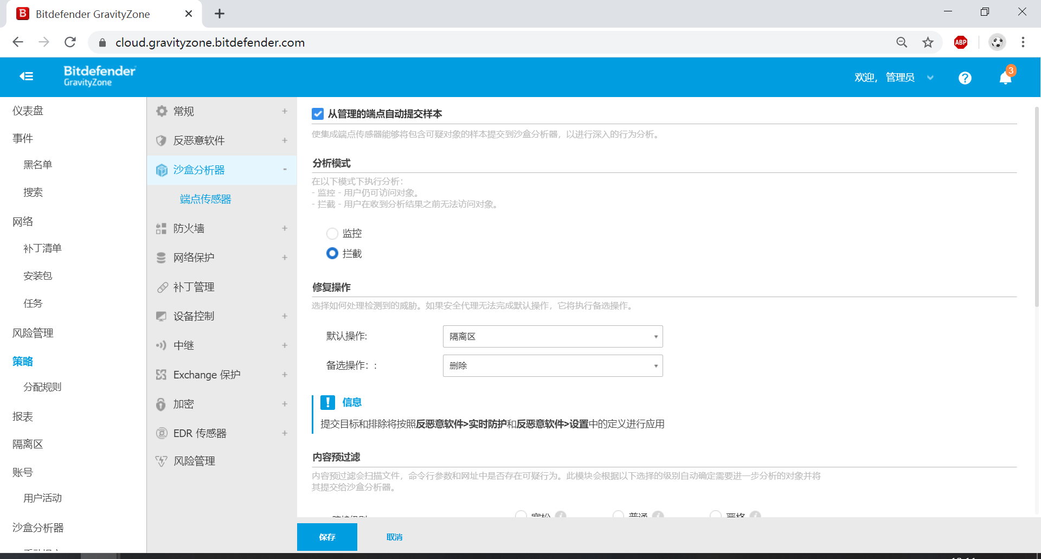Expand 反恶意软件 with its plus sign
The width and height of the screenshot is (1041, 559).
click(x=285, y=140)
